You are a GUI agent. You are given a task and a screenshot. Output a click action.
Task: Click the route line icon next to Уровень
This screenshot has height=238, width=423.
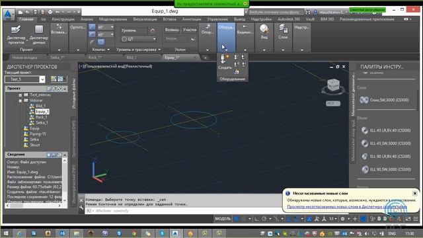tap(153, 31)
